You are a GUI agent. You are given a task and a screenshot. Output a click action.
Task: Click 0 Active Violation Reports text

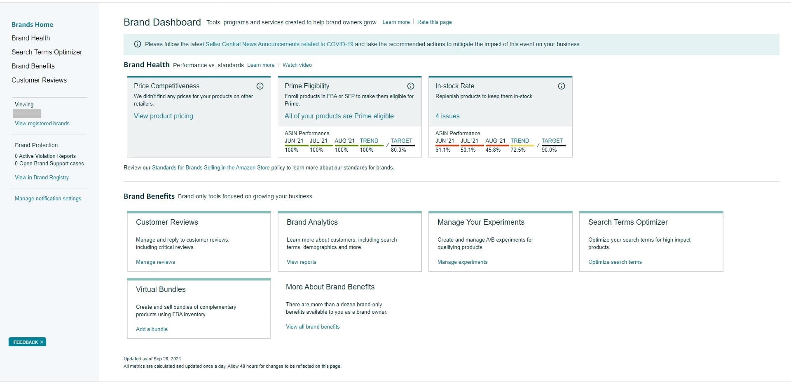(45, 156)
